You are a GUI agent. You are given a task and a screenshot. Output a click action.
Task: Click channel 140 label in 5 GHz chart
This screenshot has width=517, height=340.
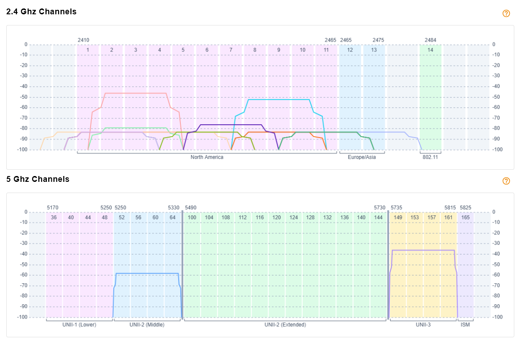click(x=361, y=218)
